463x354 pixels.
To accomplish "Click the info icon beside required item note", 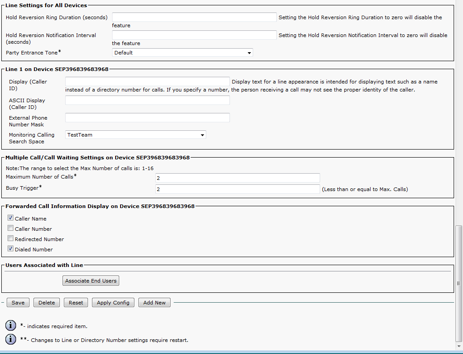I will (x=11, y=325).
